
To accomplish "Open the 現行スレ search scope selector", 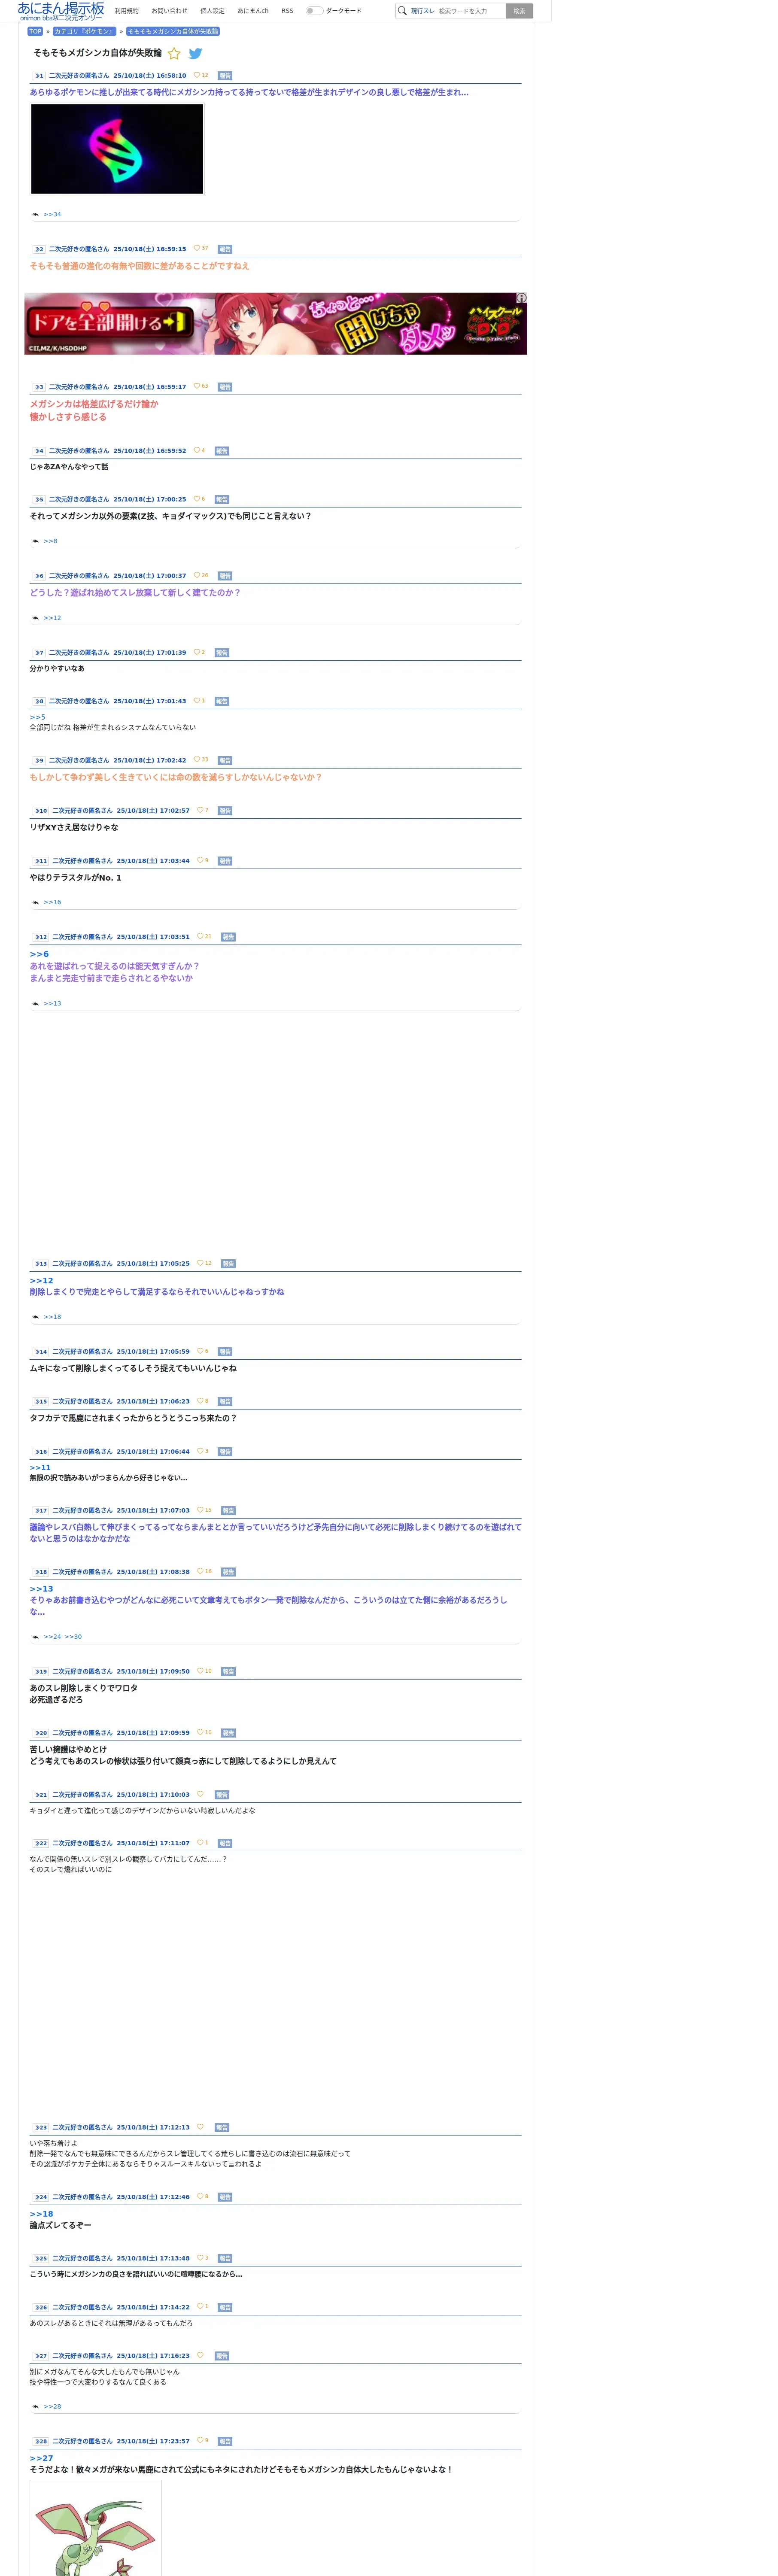I will tap(423, 11).
